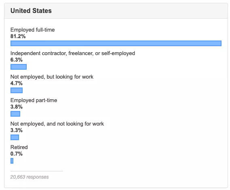Click the Employed full-time bar
This screenshot has height=190, width=230.
[x=116, y=43]
